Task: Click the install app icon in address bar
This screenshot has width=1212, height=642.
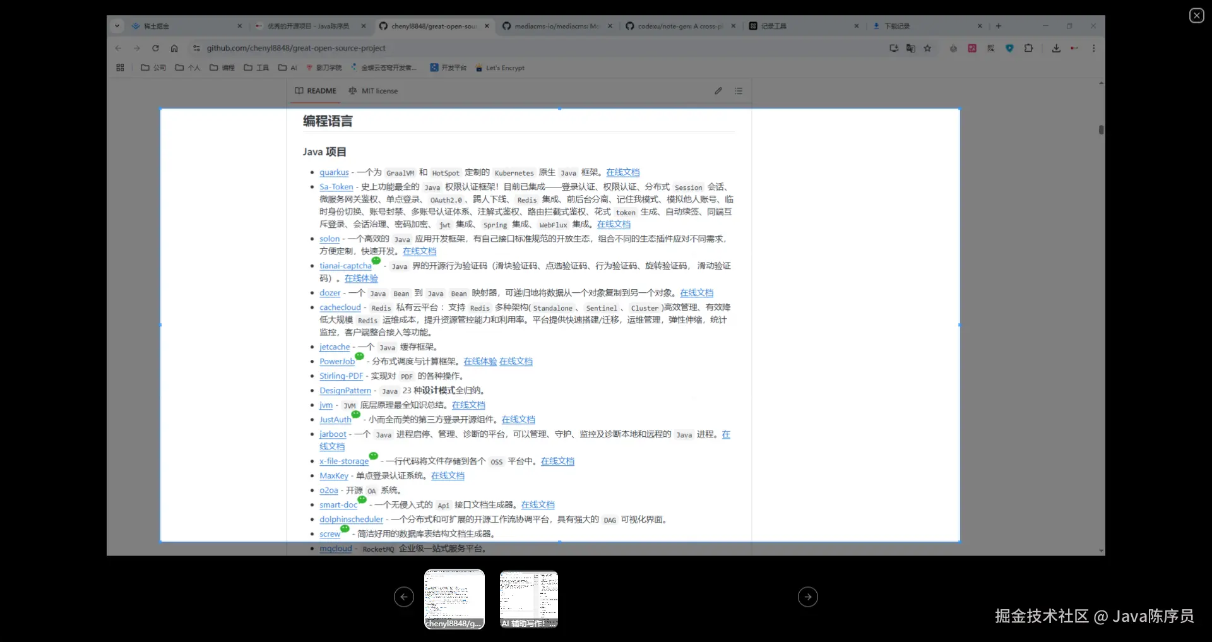Action: point(893,48)
